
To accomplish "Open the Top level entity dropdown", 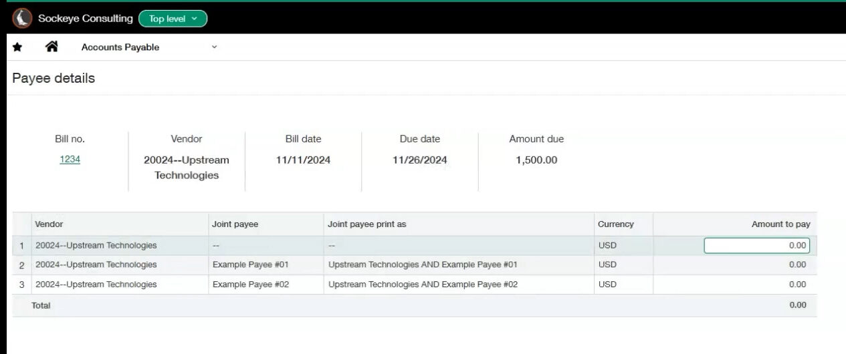I will (173, 19).
